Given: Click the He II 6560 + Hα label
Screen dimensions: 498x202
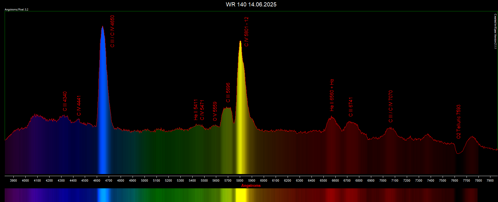Looking at the screenshot, I should (x=332, y=95).
